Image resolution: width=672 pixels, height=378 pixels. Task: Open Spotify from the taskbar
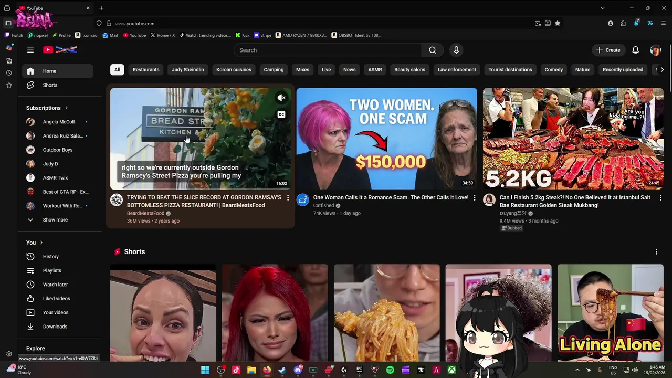coord(390,370)
